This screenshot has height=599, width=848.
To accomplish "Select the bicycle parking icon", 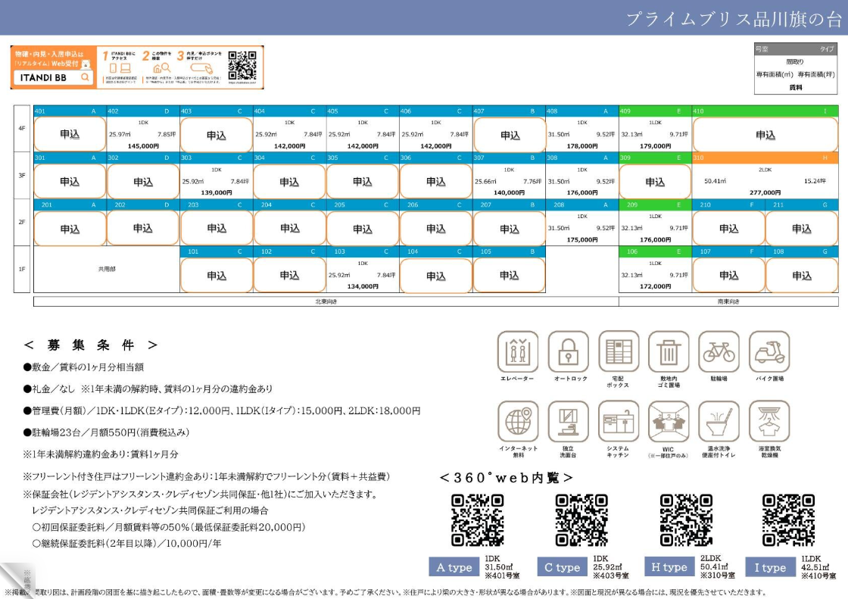I will (719, 351).
